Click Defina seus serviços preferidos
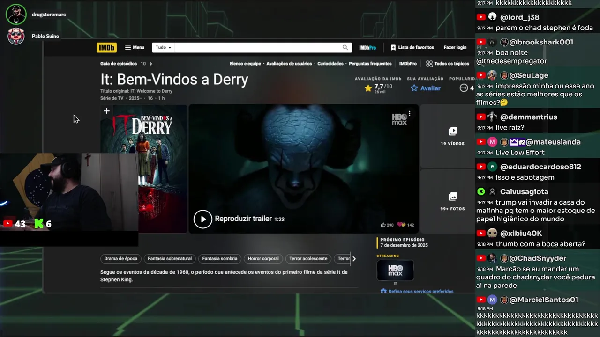This screenshot has height=337, width=600. pos(417,291)
